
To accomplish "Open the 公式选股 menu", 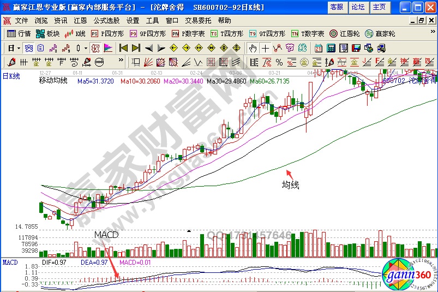I will click(106, 20).
